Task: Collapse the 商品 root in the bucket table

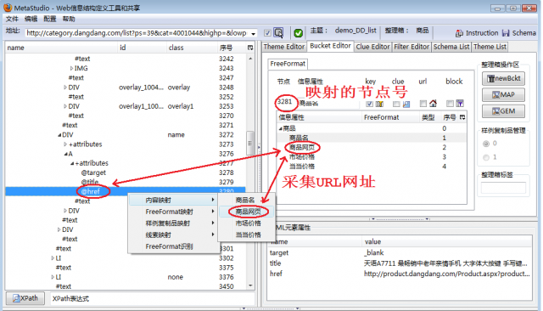Action: 280,128
